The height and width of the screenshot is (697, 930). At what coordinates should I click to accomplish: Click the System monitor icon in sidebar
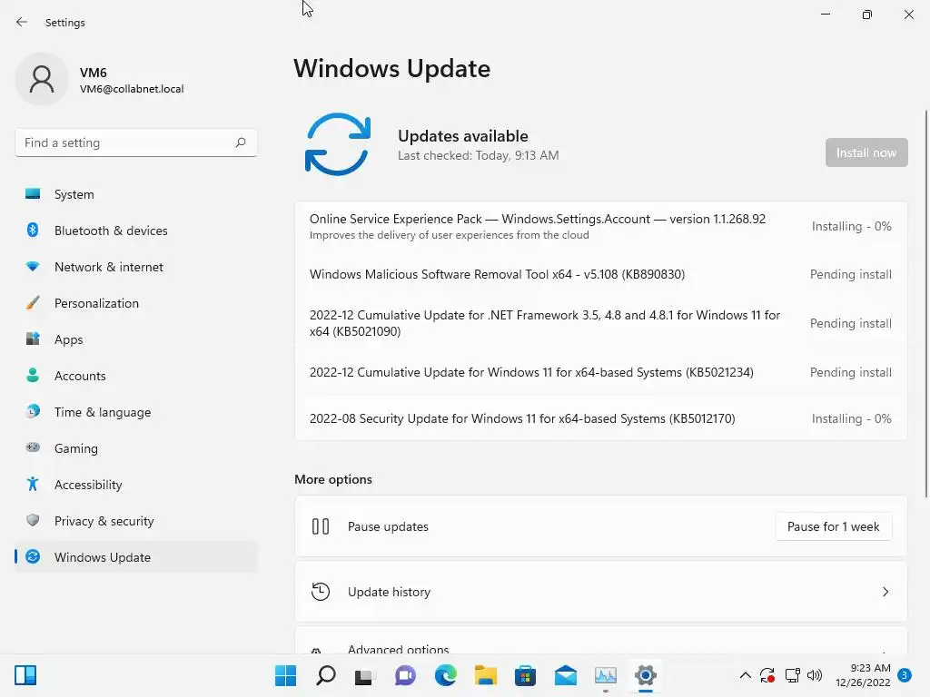(33, 194)
